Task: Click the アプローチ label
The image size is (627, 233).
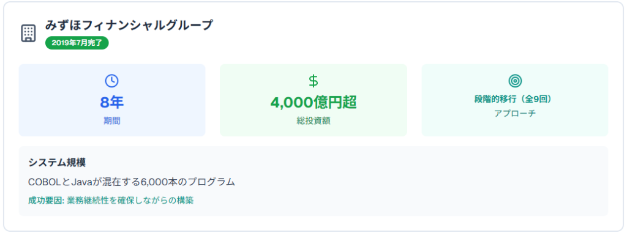Action: (x=515, y=113)
